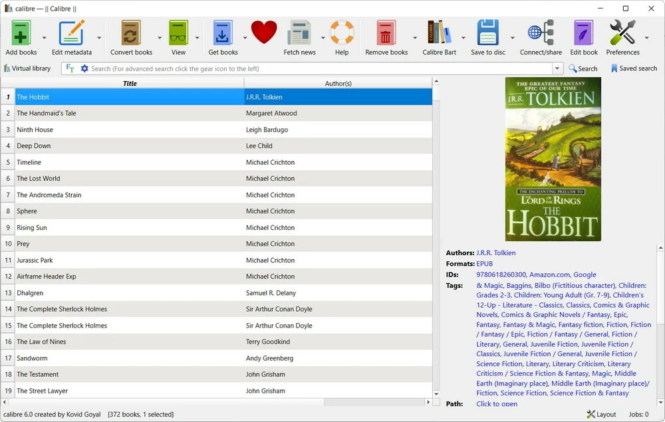This screenshot has width=665, height=422.
Task: Click the Virtual library button
Action: 27,68
